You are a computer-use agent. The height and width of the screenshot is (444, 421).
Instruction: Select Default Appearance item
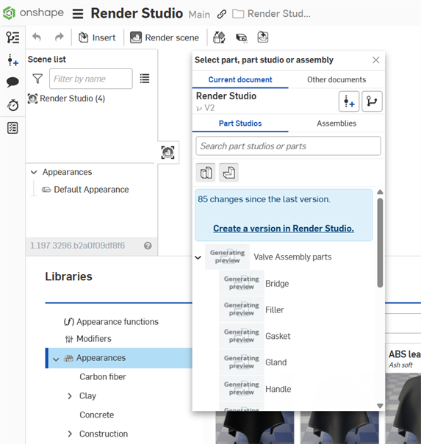85,190
